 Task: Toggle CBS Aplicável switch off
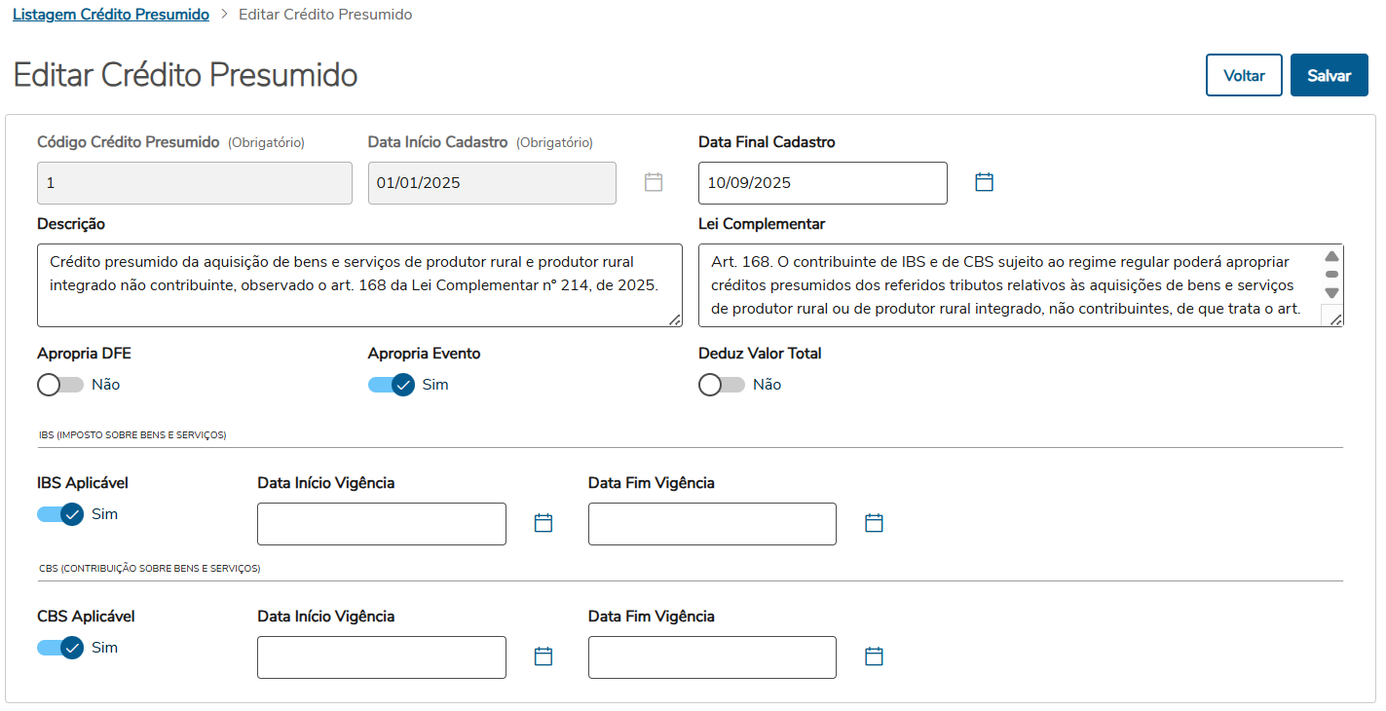pyautogui.click(x=60, y=648)
